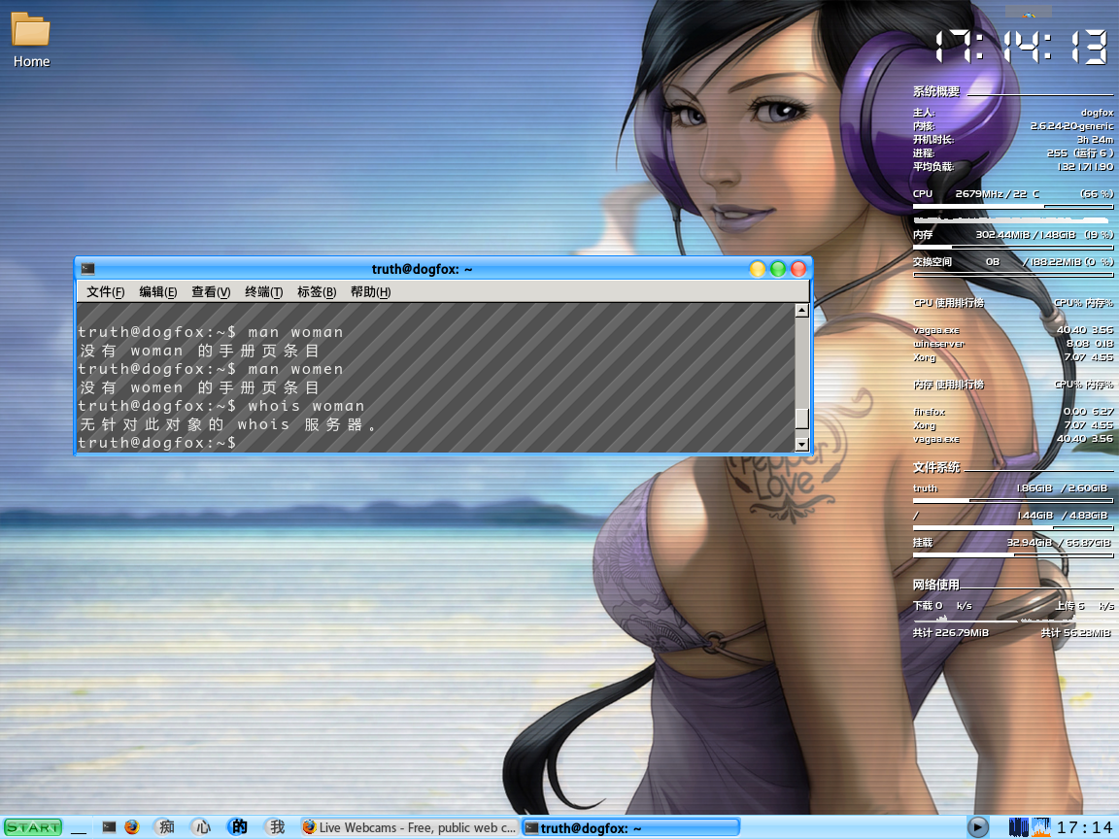
Task: Close the terminal with the red button
Action: point(798,269)
